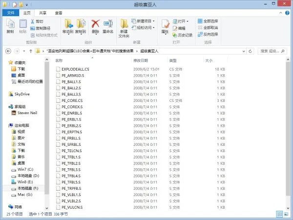Open the recent locations dropdown arrow

point(24,51)
